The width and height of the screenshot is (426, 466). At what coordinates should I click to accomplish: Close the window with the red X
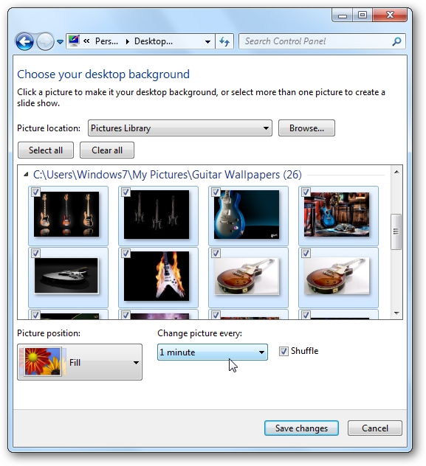(390, 15)
